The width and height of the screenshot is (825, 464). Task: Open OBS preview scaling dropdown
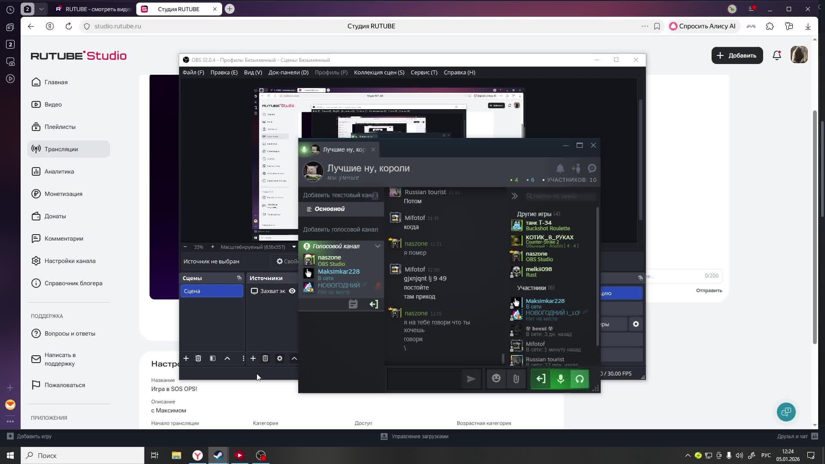[294, 247]
